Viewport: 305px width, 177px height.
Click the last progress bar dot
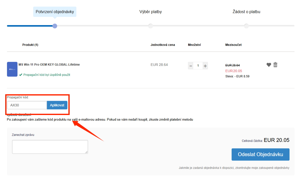click(x=246, y=26)
